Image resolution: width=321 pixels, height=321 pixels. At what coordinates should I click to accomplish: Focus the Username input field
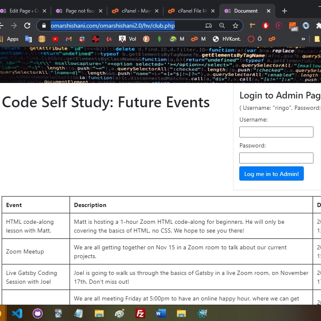276,132
